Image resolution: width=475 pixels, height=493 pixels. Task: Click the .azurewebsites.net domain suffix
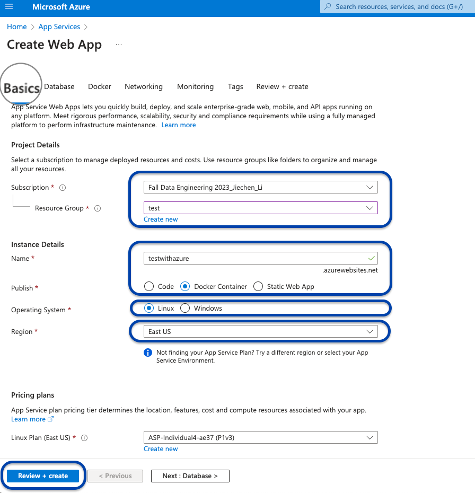[350, 270]
